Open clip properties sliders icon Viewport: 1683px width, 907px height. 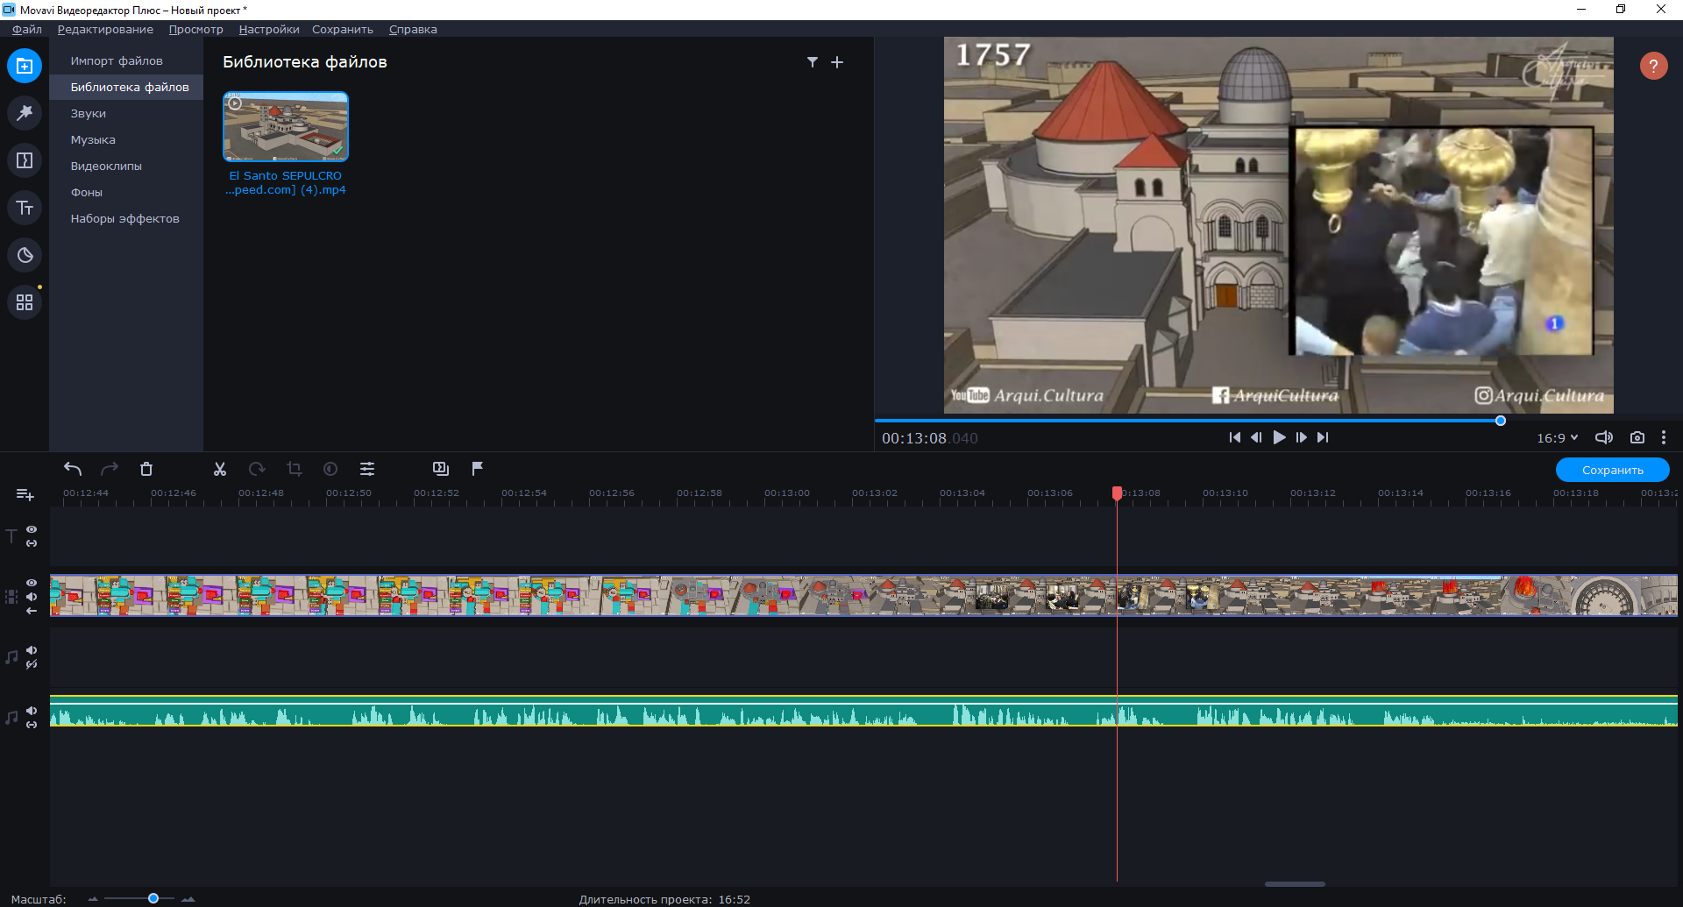(367, 469)
